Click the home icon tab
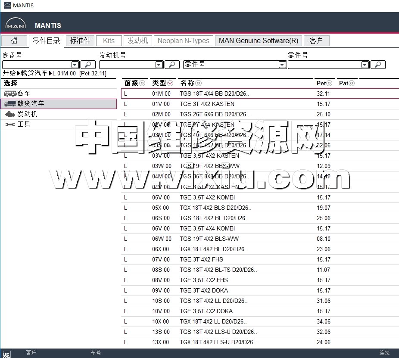 click(x=14, y=41)
